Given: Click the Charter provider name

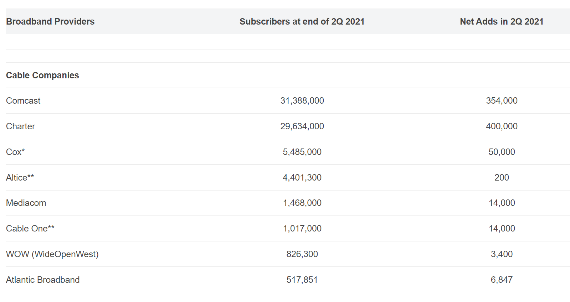Looking at the screenshot, I should (21, 126).
